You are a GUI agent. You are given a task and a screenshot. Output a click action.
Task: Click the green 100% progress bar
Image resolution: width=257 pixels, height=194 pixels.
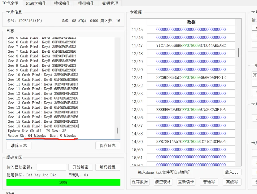click(63, 182)
